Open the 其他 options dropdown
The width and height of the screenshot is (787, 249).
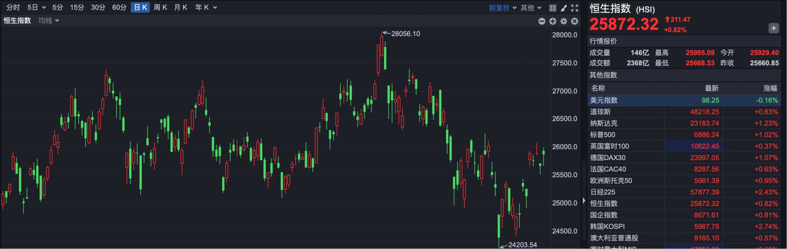tap(531, 8)
